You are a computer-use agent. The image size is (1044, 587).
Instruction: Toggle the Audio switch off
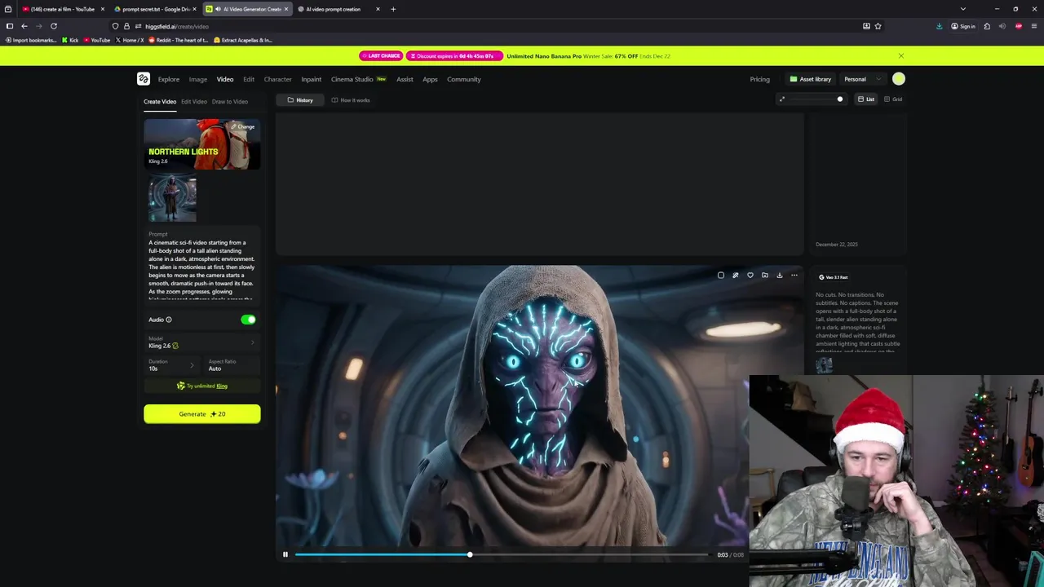(x=248, y=320)
